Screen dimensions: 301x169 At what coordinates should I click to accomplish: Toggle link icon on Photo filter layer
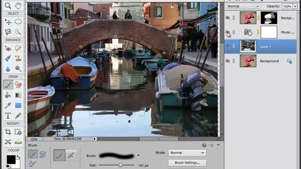tap(234, 32)
